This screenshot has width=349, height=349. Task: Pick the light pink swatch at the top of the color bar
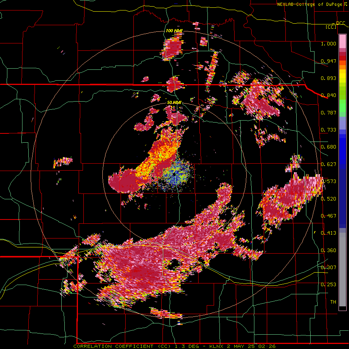pos(342,41)
